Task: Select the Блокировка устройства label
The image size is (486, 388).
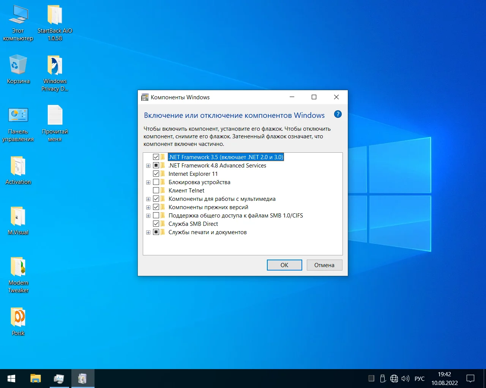Action: 199,182
